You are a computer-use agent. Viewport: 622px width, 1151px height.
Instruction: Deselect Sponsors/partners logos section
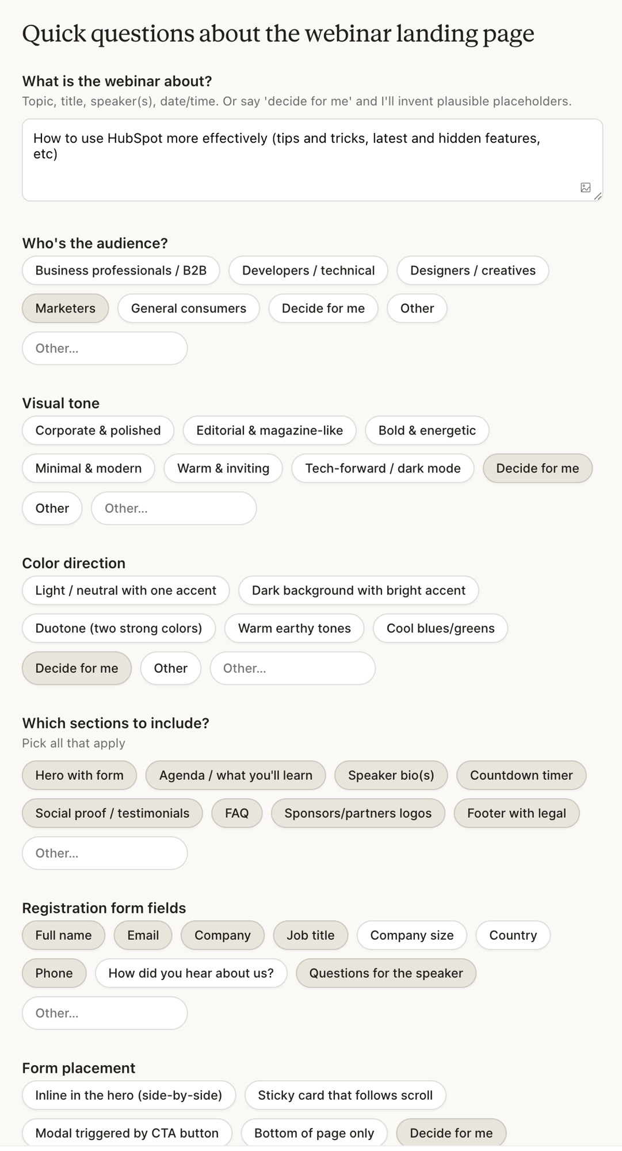[358, 814]
